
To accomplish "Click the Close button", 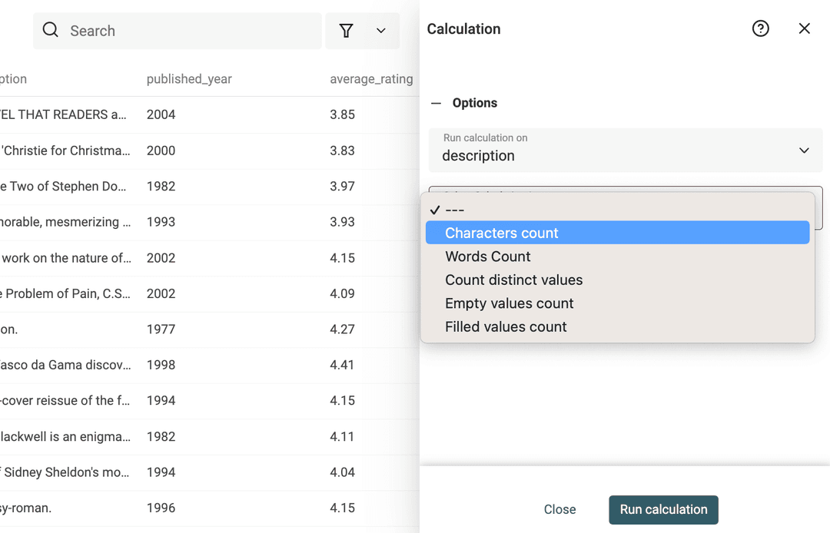I will point(559,509).
